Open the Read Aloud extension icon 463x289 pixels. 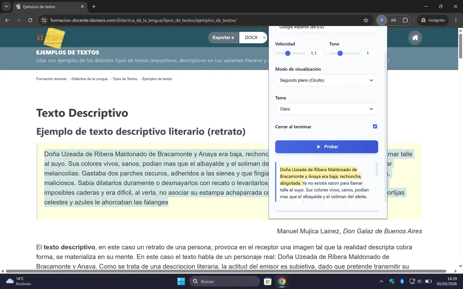click(x=382, y=20)
